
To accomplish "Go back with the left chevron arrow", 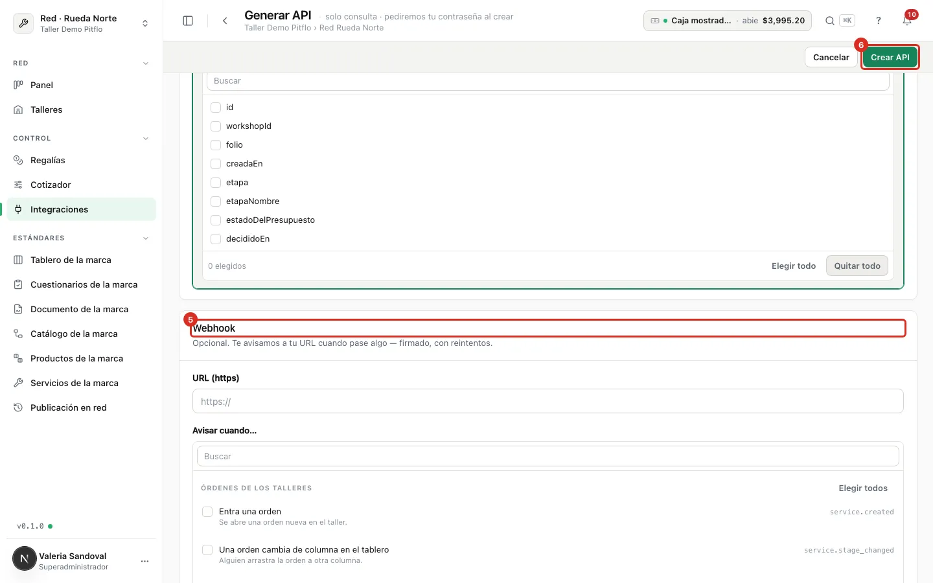I will 225,21.
